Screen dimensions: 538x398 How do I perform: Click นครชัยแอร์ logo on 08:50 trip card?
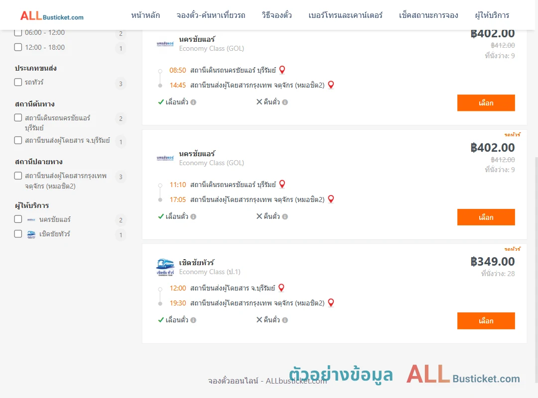[165, 44]
